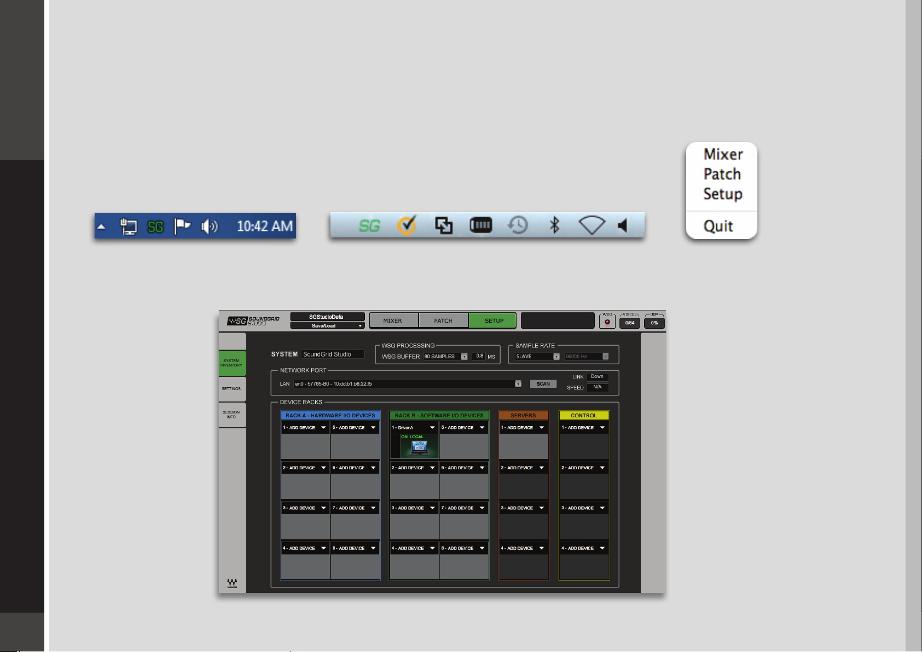
Task: Choose Patch from the SG popup menu
Action: pos(722,174)
